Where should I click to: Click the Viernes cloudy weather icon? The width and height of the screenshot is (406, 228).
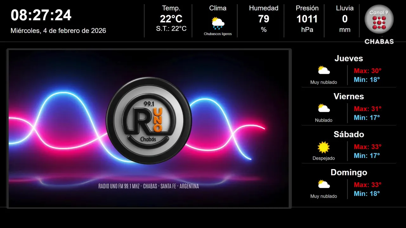click(x=324, y=108)
